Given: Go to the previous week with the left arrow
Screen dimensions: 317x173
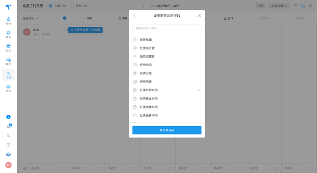Looking at the screenshot, I should [144, 6].
